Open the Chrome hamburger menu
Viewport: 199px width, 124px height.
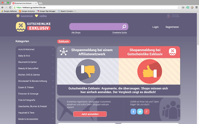tap(196, 7)
